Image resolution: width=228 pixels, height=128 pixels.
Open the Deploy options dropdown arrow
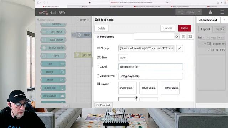coord(199,12)
